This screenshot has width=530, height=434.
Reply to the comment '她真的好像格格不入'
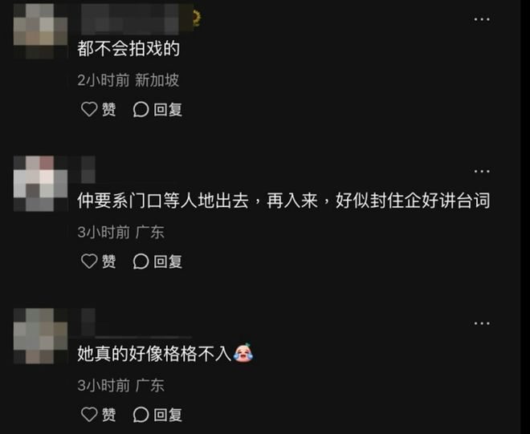coord(157,415)
